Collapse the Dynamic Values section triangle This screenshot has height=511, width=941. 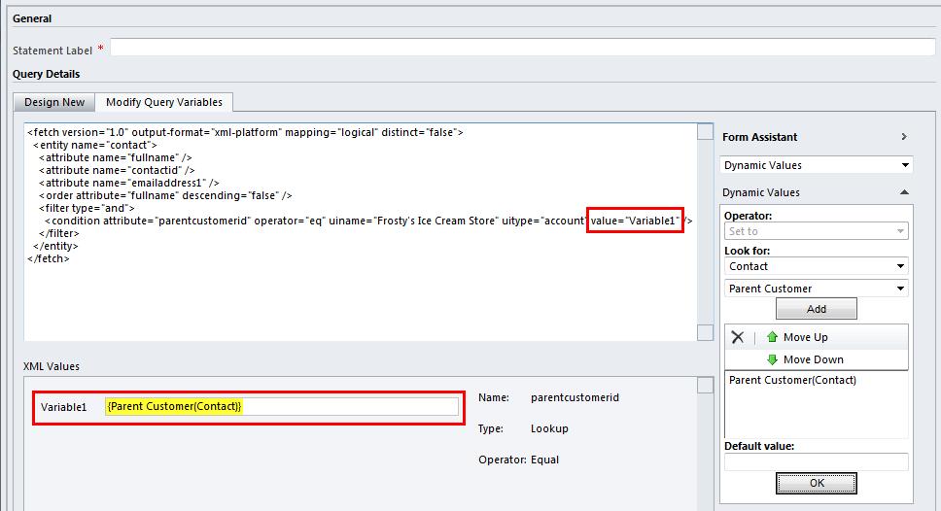[903, 192]
